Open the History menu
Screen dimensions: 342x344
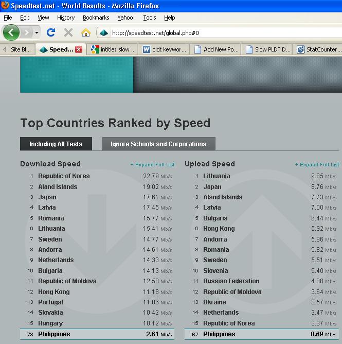point(66,18)
